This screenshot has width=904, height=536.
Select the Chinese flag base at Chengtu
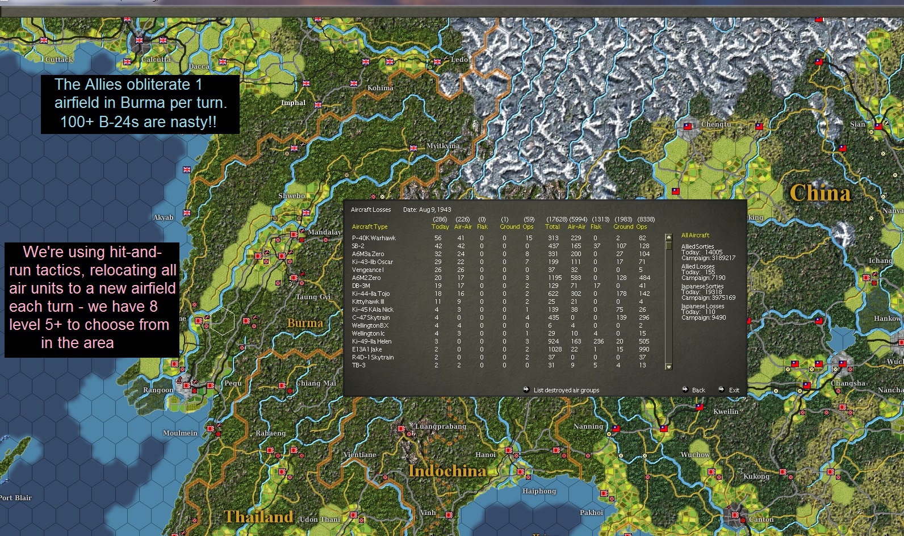click(x=687, y=127)
